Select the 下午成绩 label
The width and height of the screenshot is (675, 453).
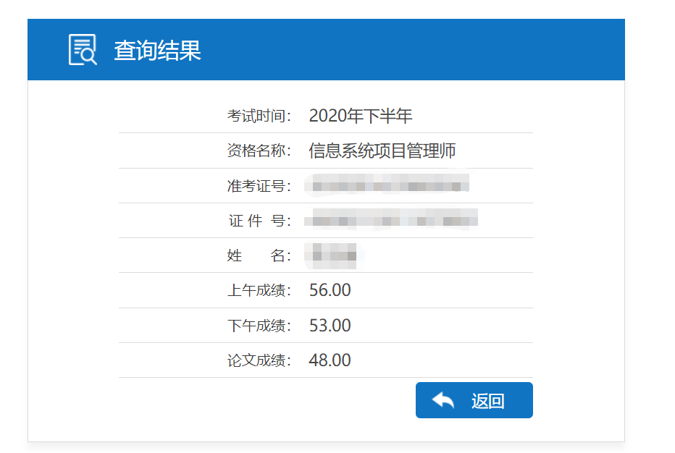[259, 326]
